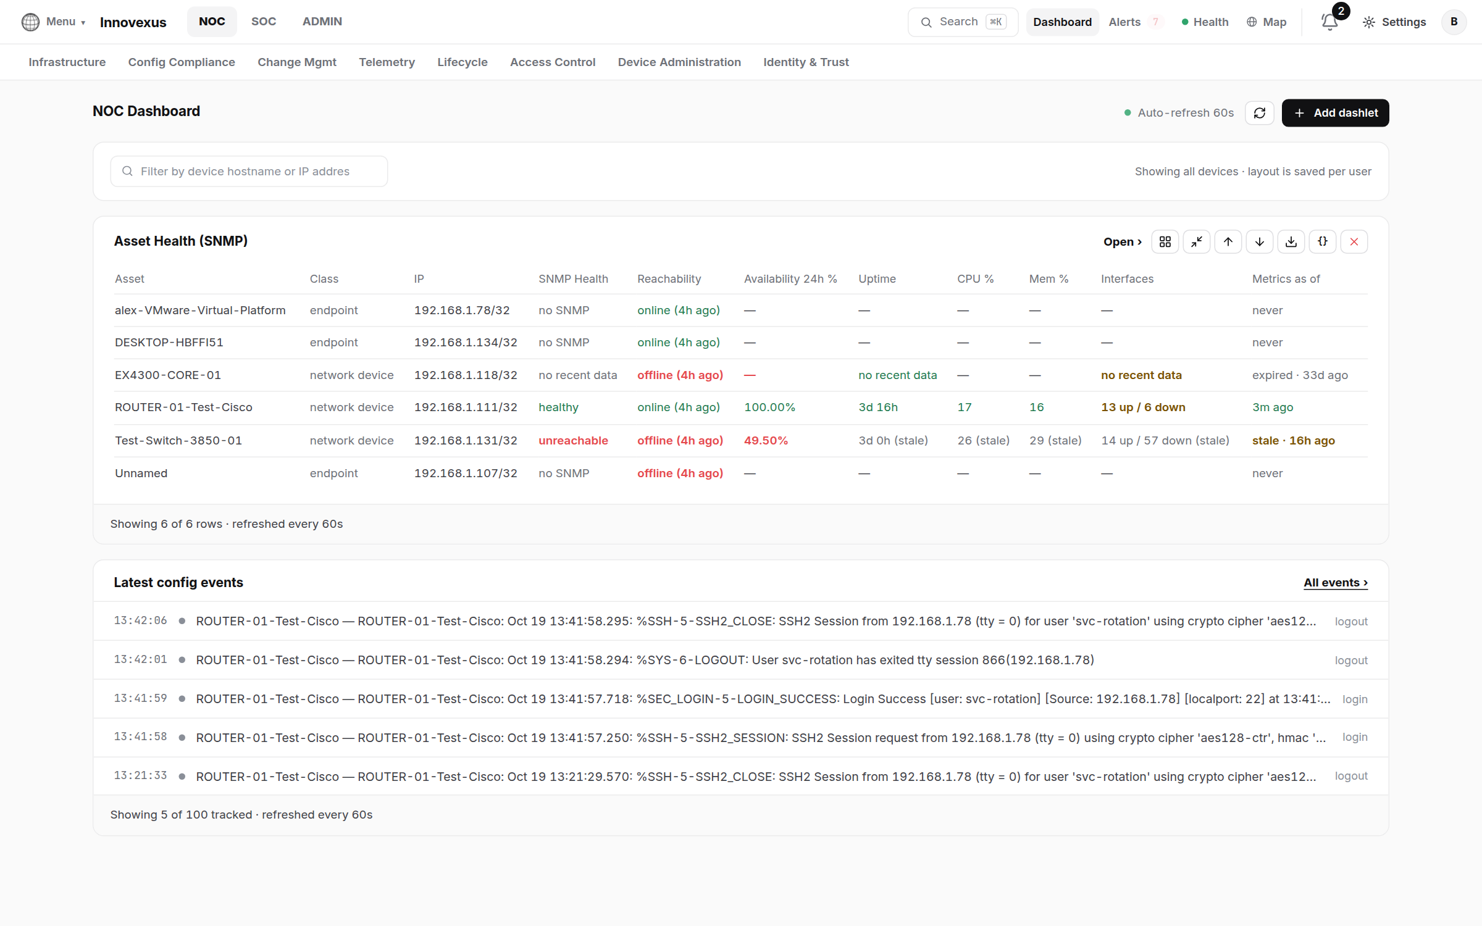Image resolution: width=1482 pixels, height=926 pixels.
Task: Sort by the Asset column header
Action: pyautogui.click(x=130, y=279)
